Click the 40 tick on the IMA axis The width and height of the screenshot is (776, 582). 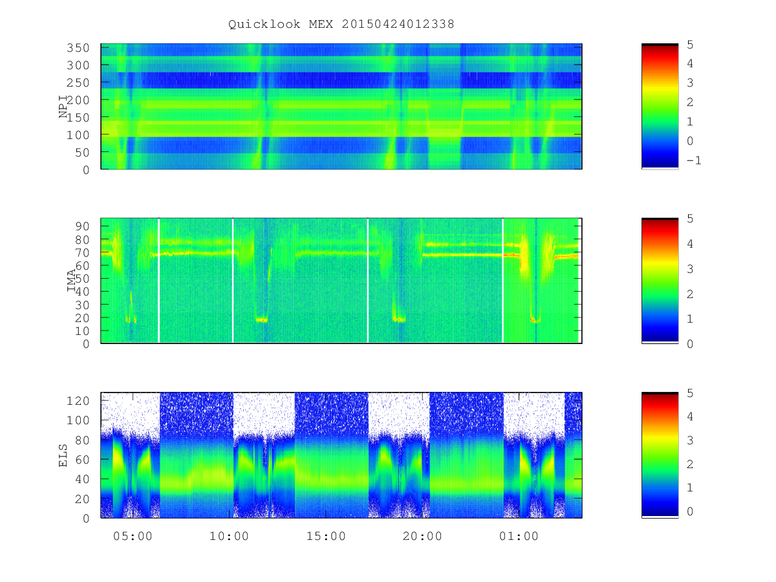(83, 292)
